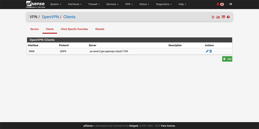Switch to Client Specific Overrides tab
Viewport: 259px width, 129px height.
(x=74, y=29)
